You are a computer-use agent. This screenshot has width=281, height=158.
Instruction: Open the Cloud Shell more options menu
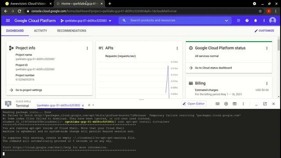243,104
